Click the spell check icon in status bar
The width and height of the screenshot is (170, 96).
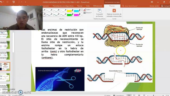(9, 95)
